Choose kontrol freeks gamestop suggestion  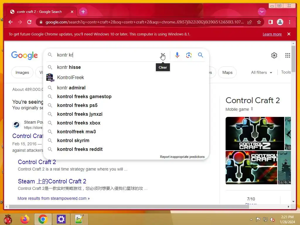pyautogui.click(x=126, y=96)
